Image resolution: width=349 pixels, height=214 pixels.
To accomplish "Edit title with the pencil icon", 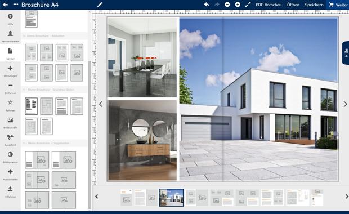I will pyautogui.click(x=100, y=5).
